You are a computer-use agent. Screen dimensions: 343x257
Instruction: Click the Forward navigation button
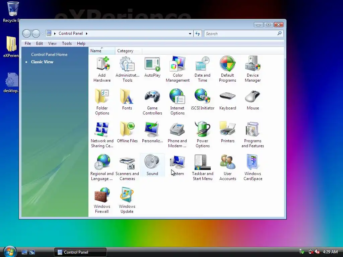pos(36,34)
